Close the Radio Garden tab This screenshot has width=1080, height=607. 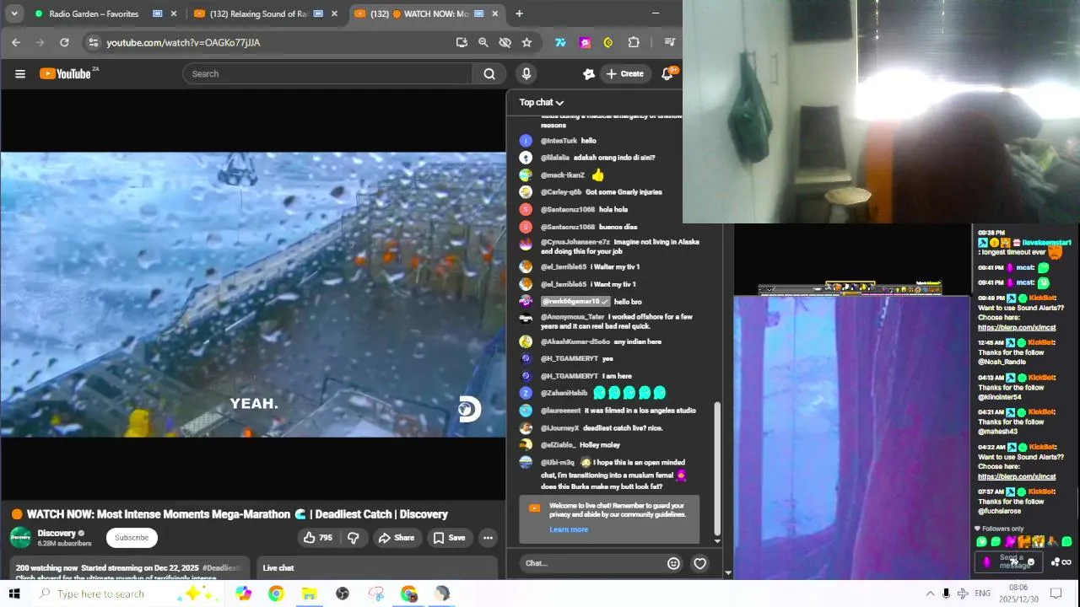coord(174,13)
